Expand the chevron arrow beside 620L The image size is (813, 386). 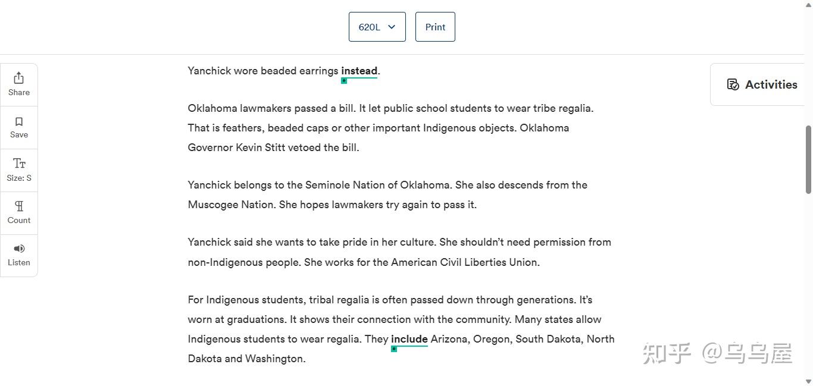pos(392,27)
